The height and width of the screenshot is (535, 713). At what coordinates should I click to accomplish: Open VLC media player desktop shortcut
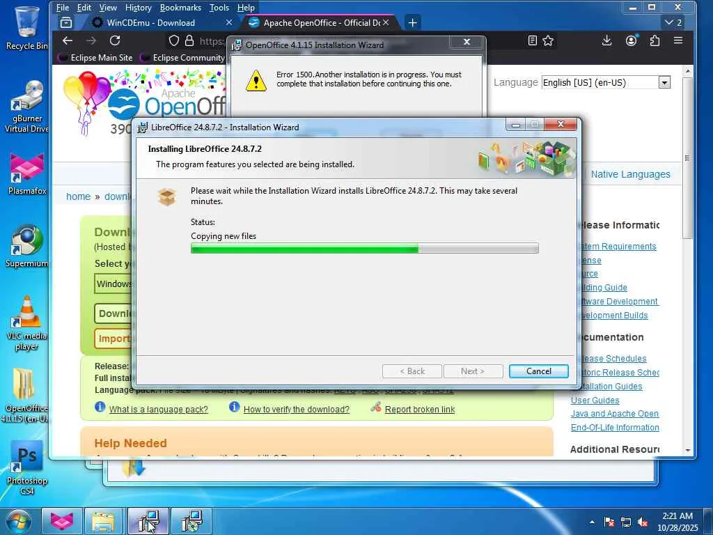pyautogui.click(x=26, y=323)
